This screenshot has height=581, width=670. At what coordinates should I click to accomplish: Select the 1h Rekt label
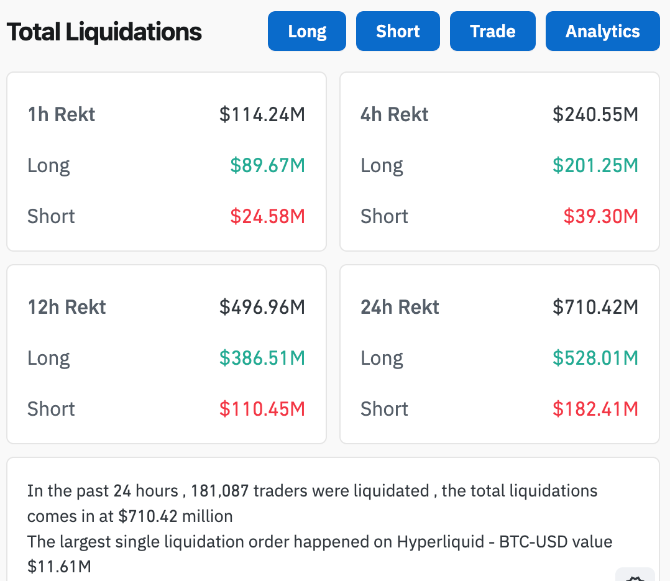point(62,114)
